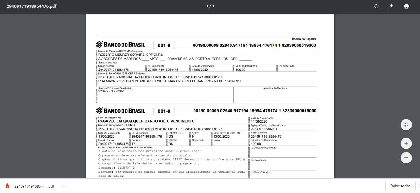Zoom in on the PDF
Viewport: 420px width, 193px height.
click(406, 143)
